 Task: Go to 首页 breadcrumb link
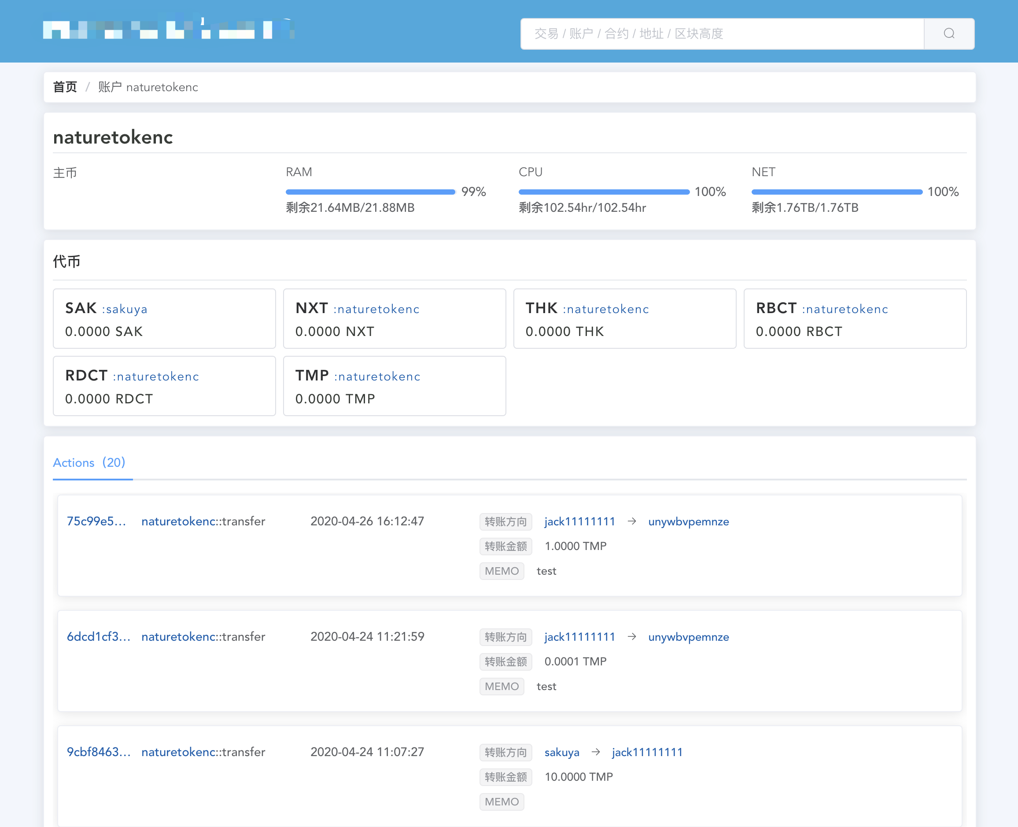[x=65, y=87]
